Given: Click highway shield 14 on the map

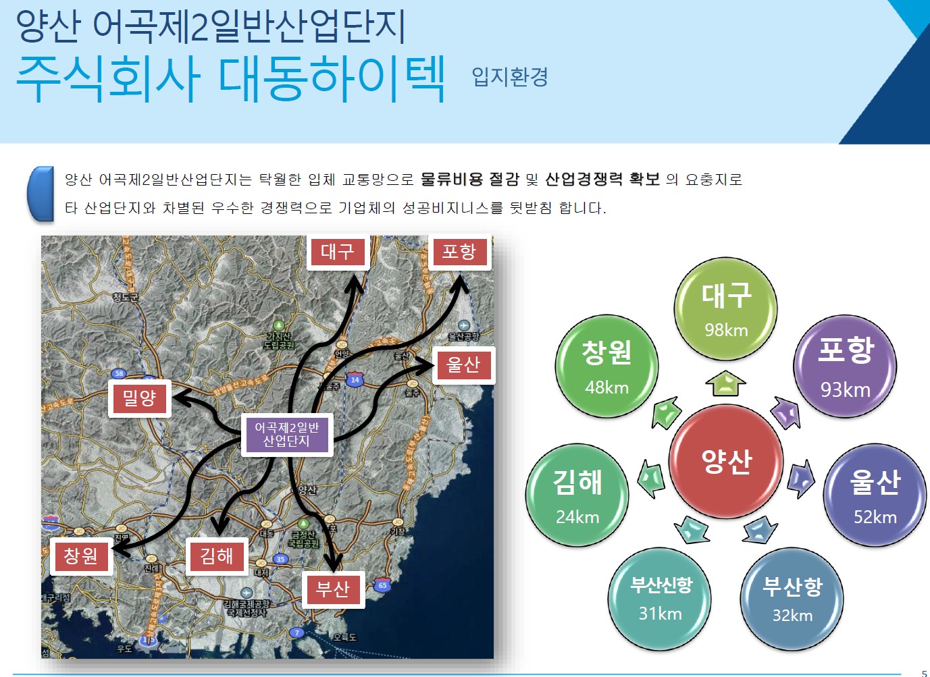Looking at the screenshot, I should click(x=355, y=379).
